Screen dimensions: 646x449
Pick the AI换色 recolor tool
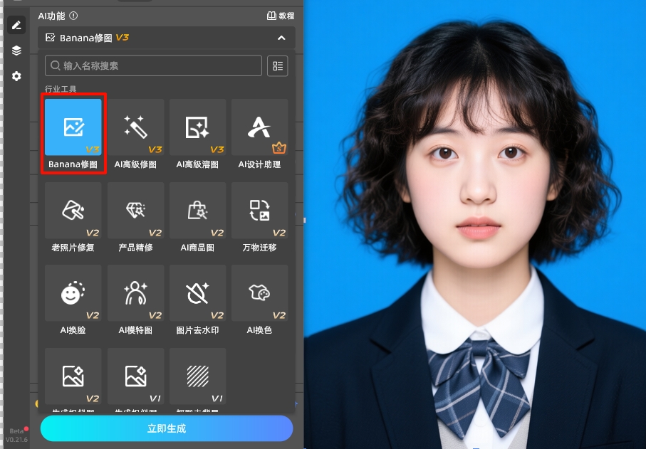coord(259,294)
